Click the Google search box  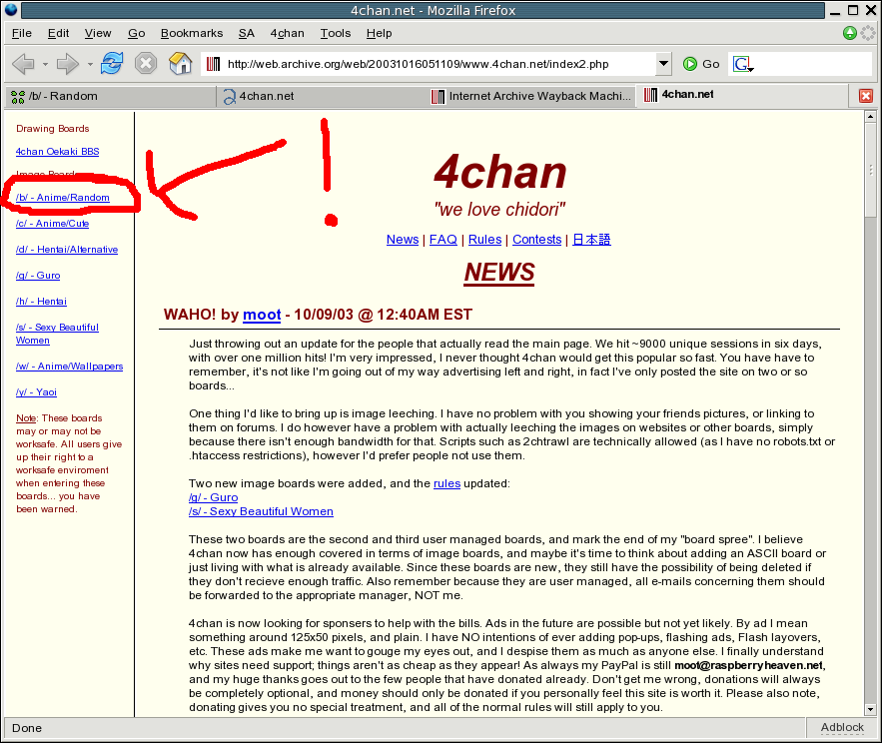tap(814, 64)
